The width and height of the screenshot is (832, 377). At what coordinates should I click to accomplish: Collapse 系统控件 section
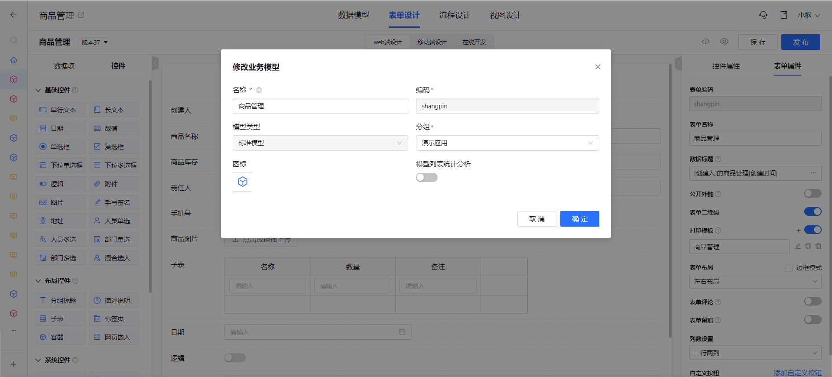(38, 360)
